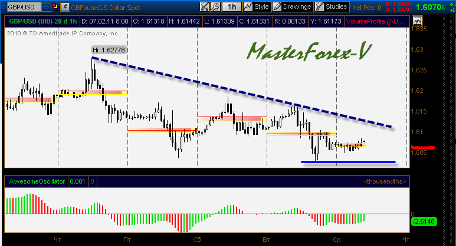This screenshot has height=246, width=456.
Task: Click the AwesomeOscillator 0.001 value
Action: pos(77,182)
